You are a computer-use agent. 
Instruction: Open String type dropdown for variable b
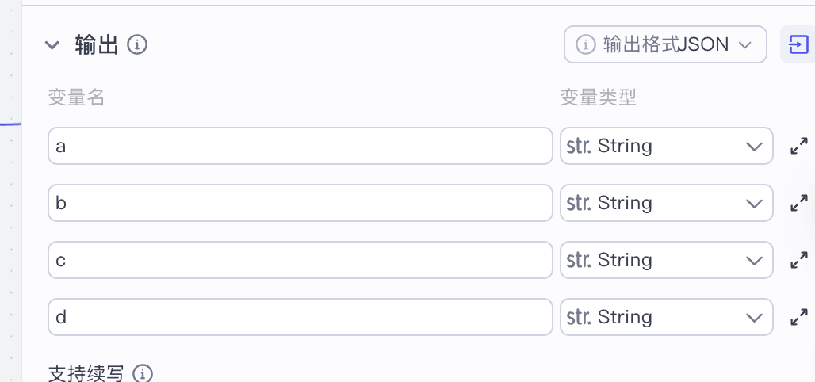coord(666,204)
